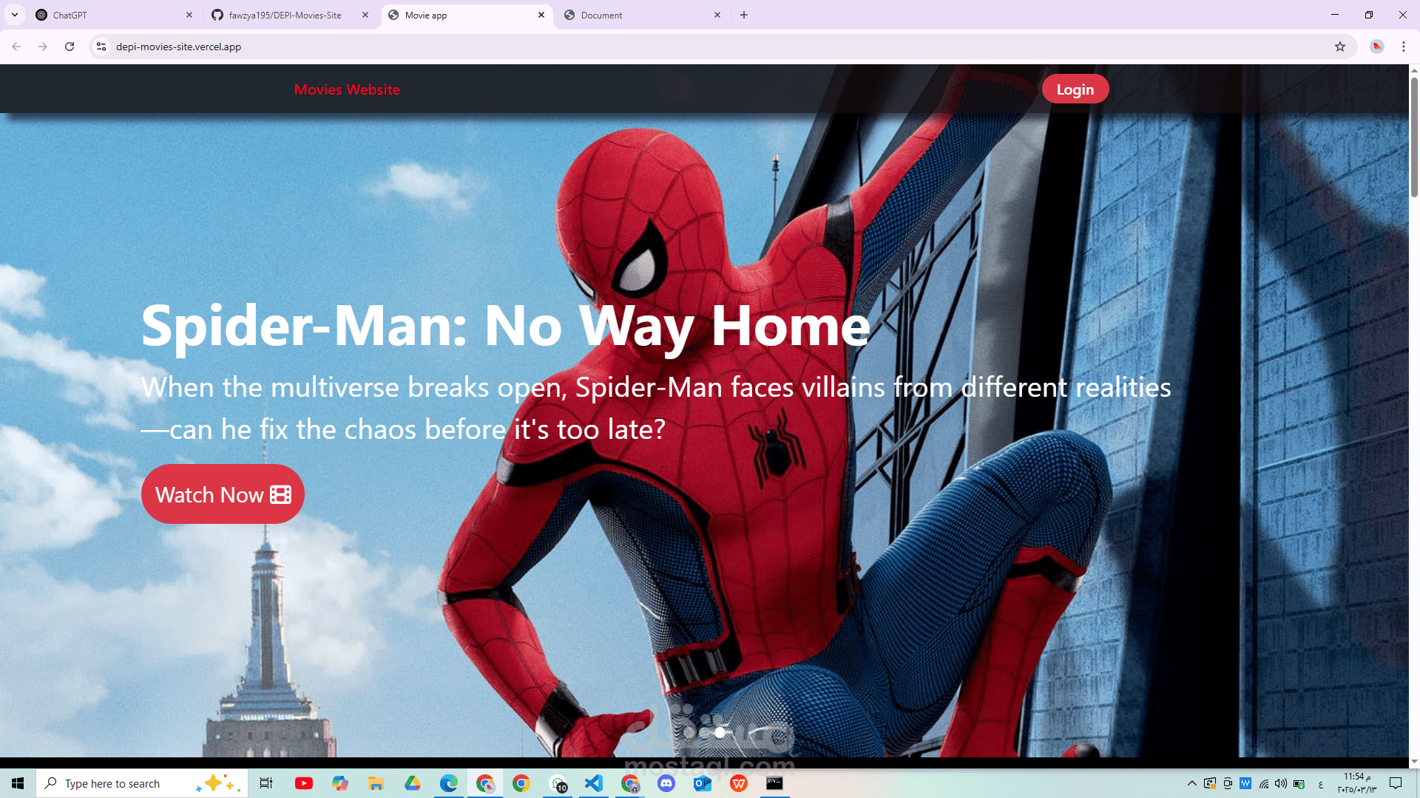Open a new browser tab
This screenshot has height=798, width=1420.
744,15
